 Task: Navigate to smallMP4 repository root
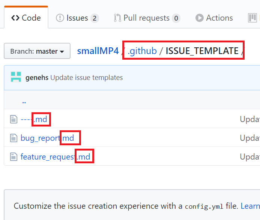click(x=98, y=51)
